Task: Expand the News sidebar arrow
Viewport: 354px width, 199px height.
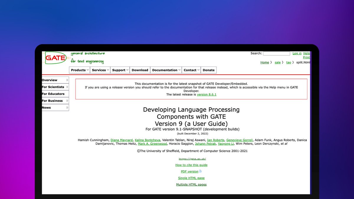Action: pos(67,108)
